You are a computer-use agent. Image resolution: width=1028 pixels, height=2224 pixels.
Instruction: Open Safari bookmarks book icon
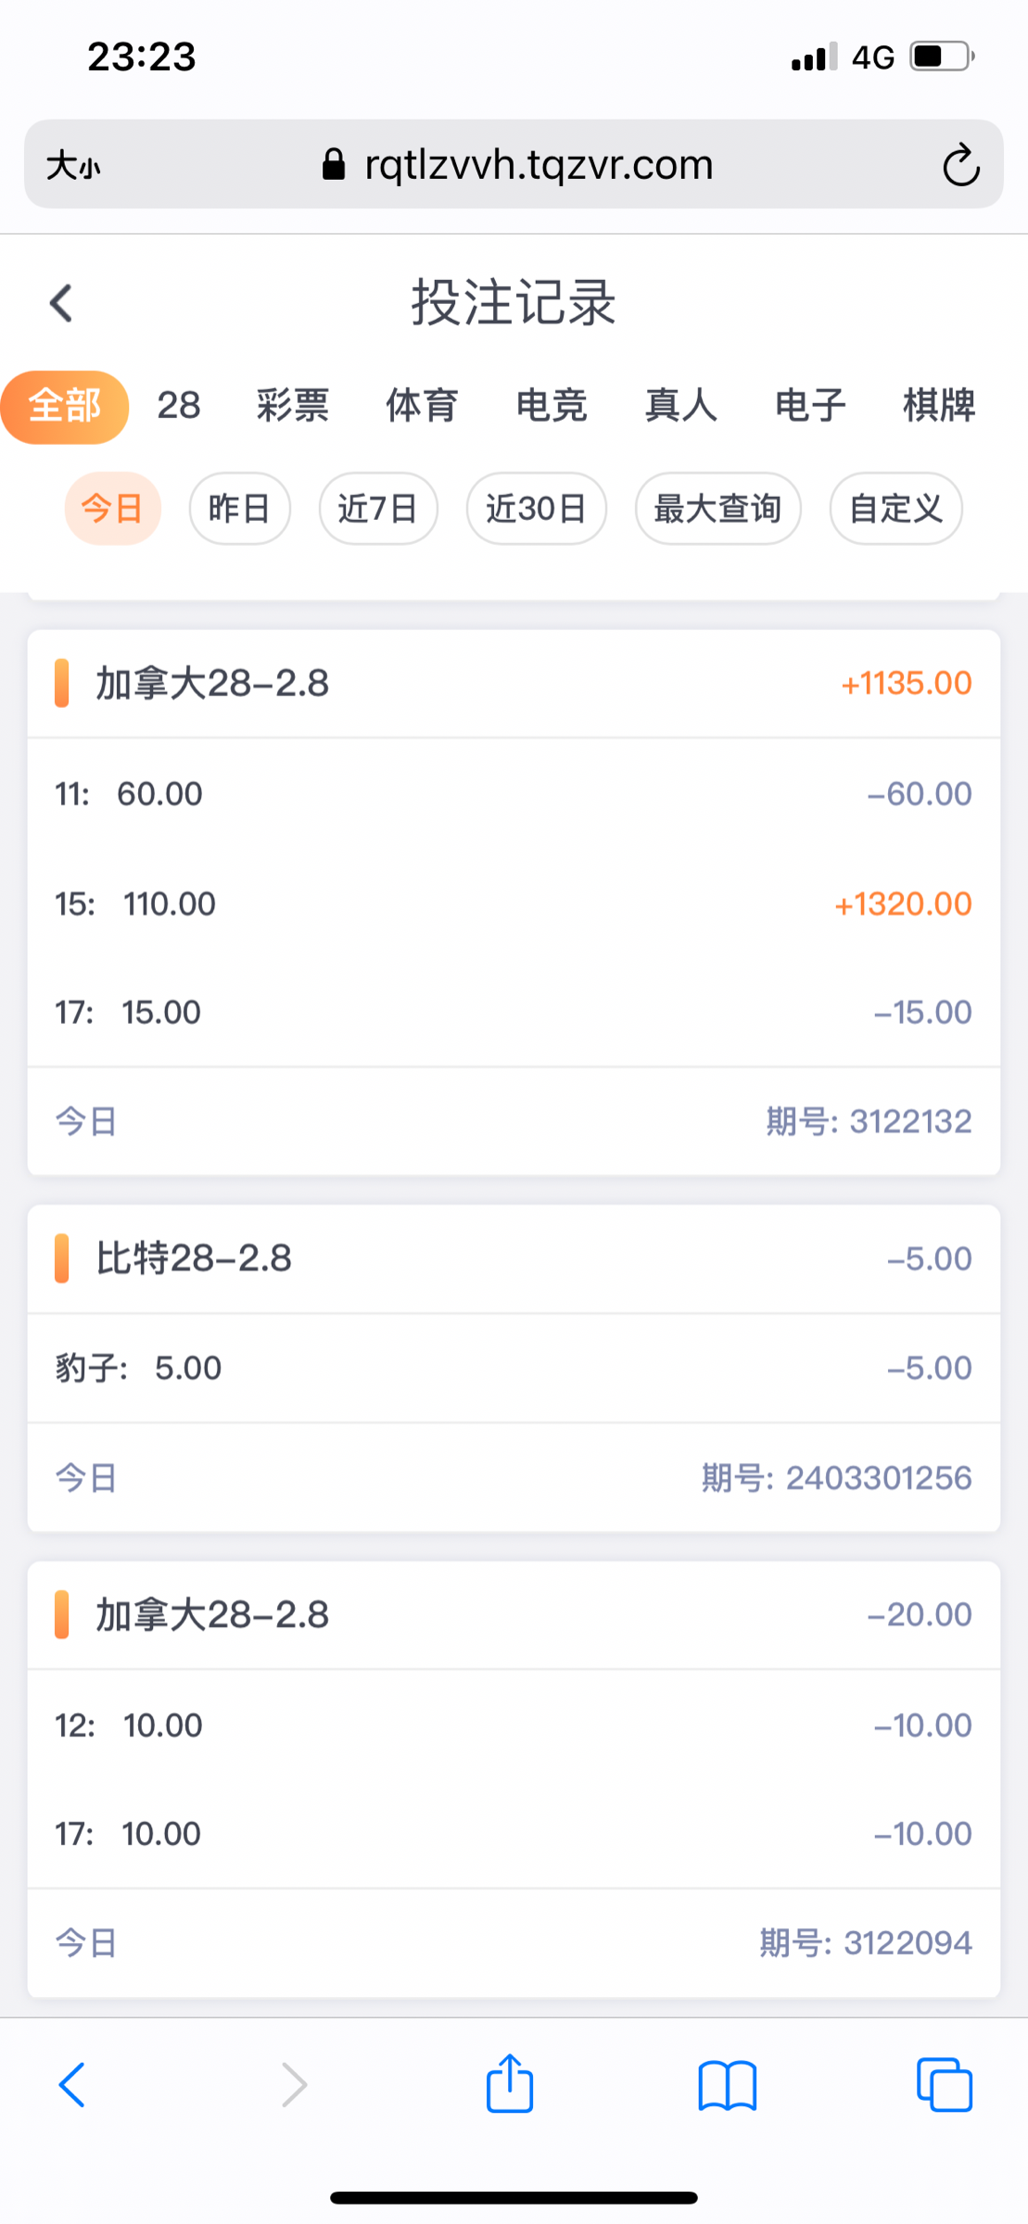click(727, 2085)
